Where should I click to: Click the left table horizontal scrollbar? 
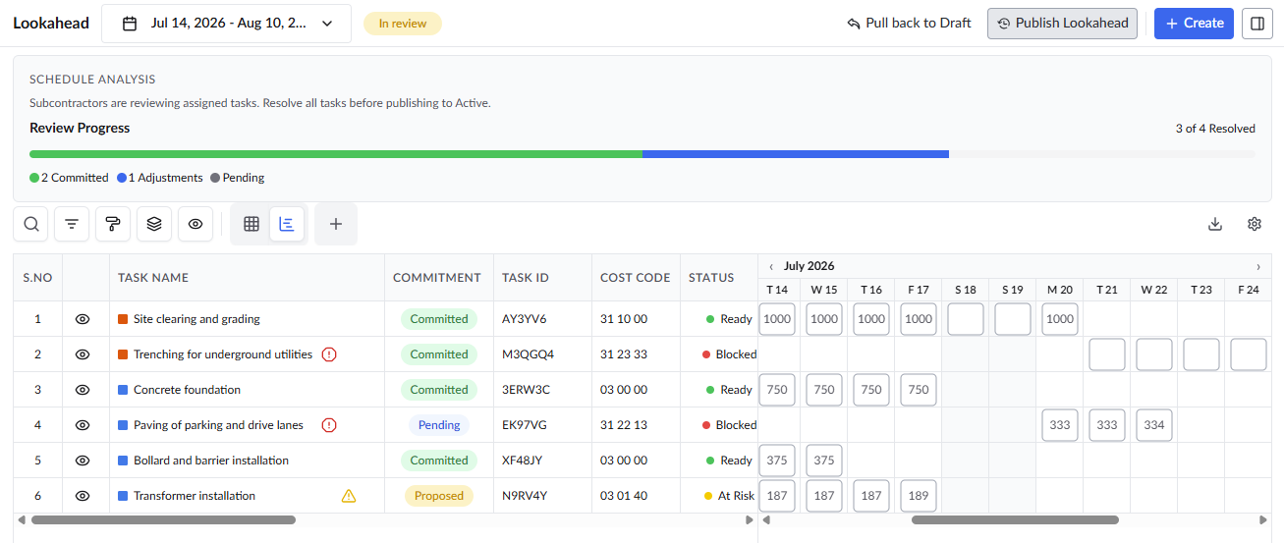(163, 520)
